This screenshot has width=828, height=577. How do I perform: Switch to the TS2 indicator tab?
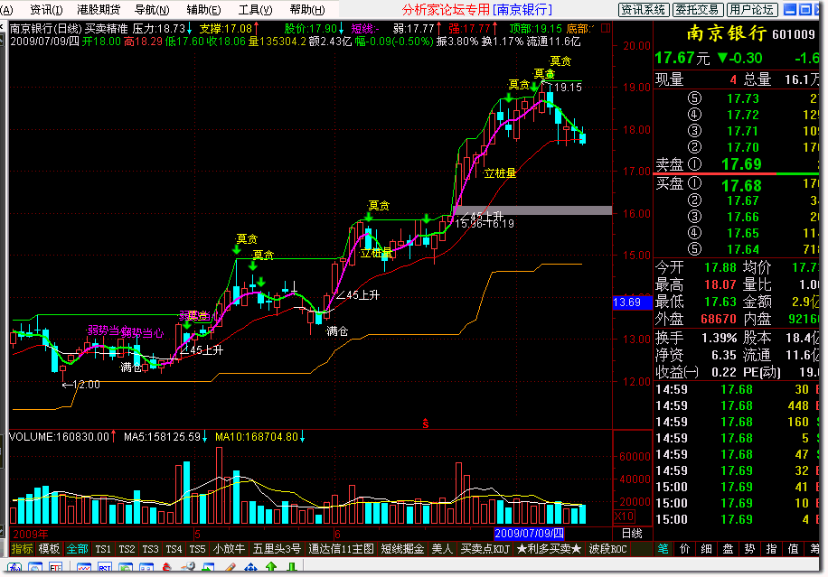[x=127, y=549]
